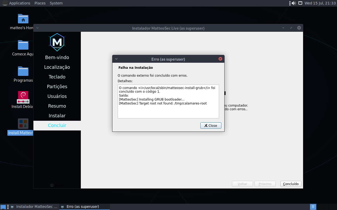Click the MatteoSec logo in installer sidebar
The width and height of the screenshot is (337, 210).
[57, 42]
